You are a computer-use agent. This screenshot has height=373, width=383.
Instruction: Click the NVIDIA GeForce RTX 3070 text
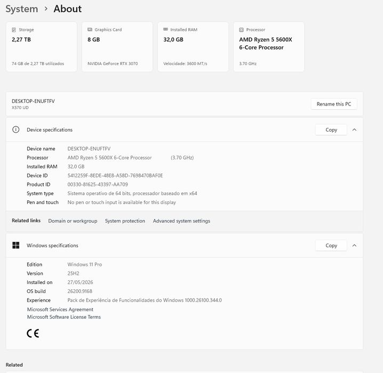tap(113, 63)
